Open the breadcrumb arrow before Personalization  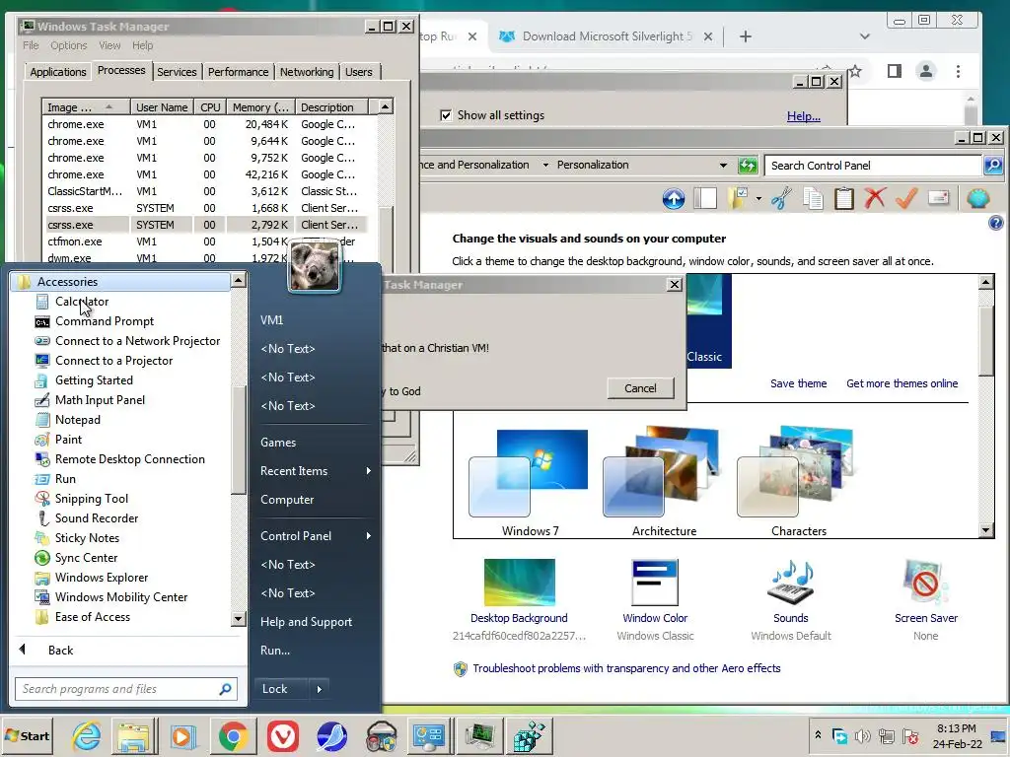tap(545, 166)
